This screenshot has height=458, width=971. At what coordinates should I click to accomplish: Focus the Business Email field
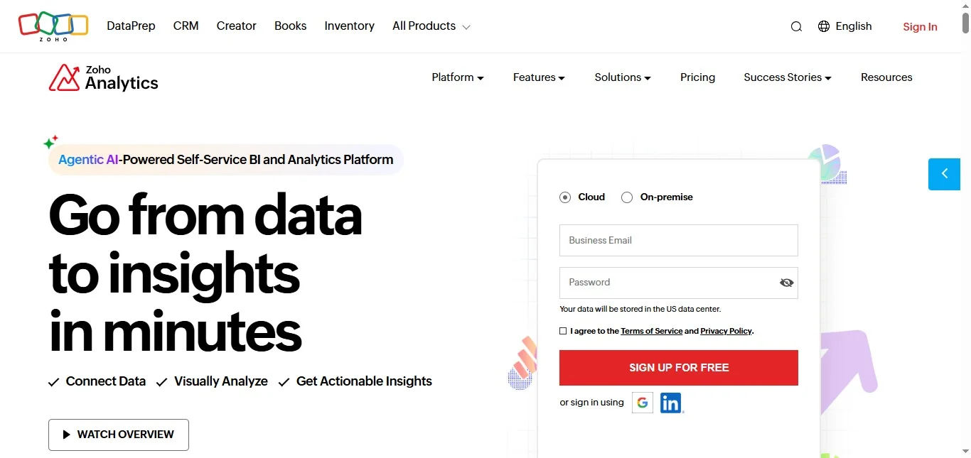(678, 241)
